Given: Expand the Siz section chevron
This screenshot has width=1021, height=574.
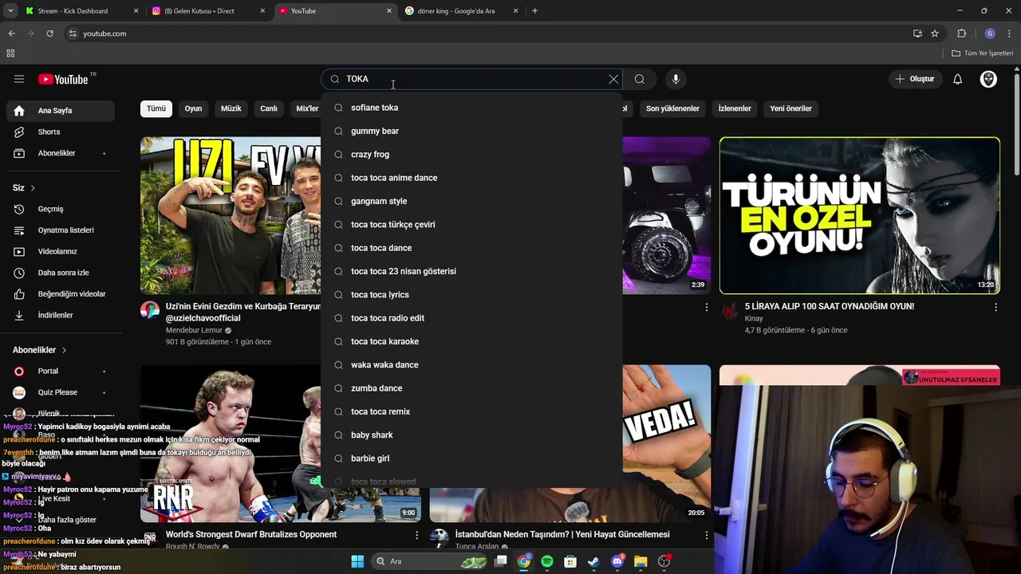Looking at the screenshot, I should (x=33, y=188).
